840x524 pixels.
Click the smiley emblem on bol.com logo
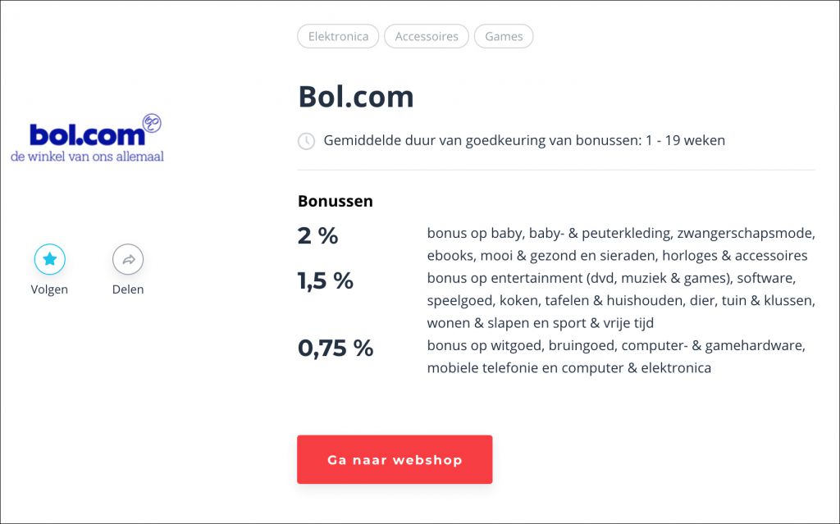[152, 123]
